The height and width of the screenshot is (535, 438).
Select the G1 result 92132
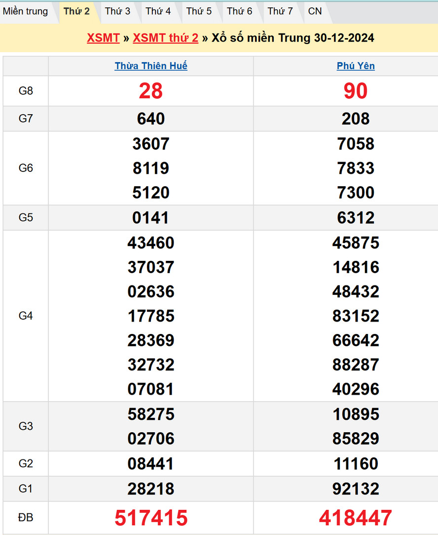pos(356,489)
